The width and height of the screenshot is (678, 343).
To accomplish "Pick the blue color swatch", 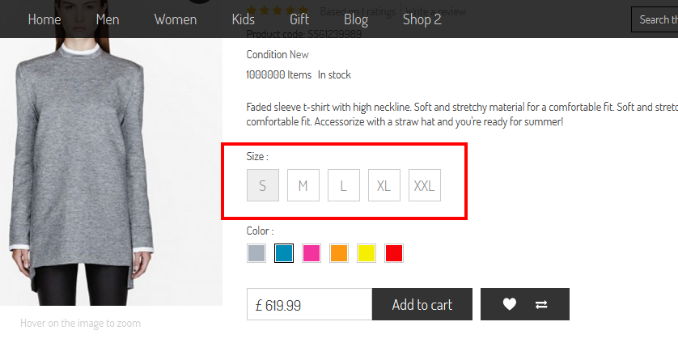I will click(284, 253).
